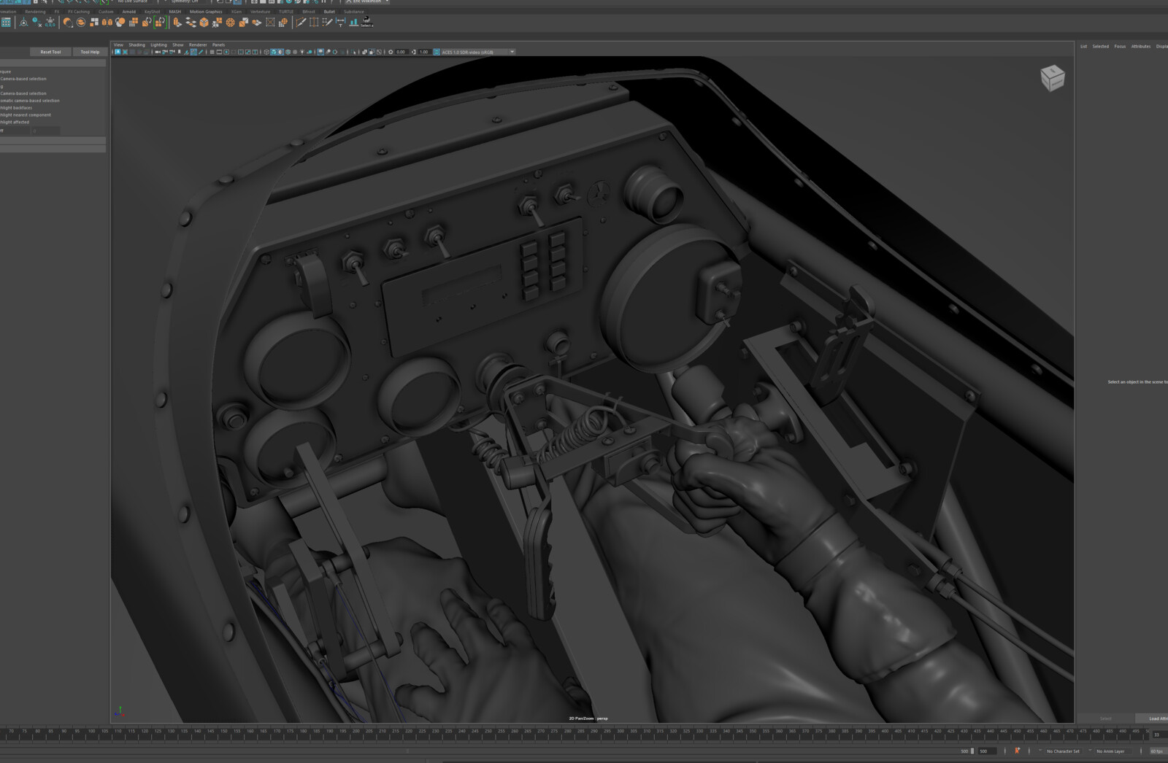Click the Load Attributes button
Screen dimensions: 1168x763
coord(1153,719)
